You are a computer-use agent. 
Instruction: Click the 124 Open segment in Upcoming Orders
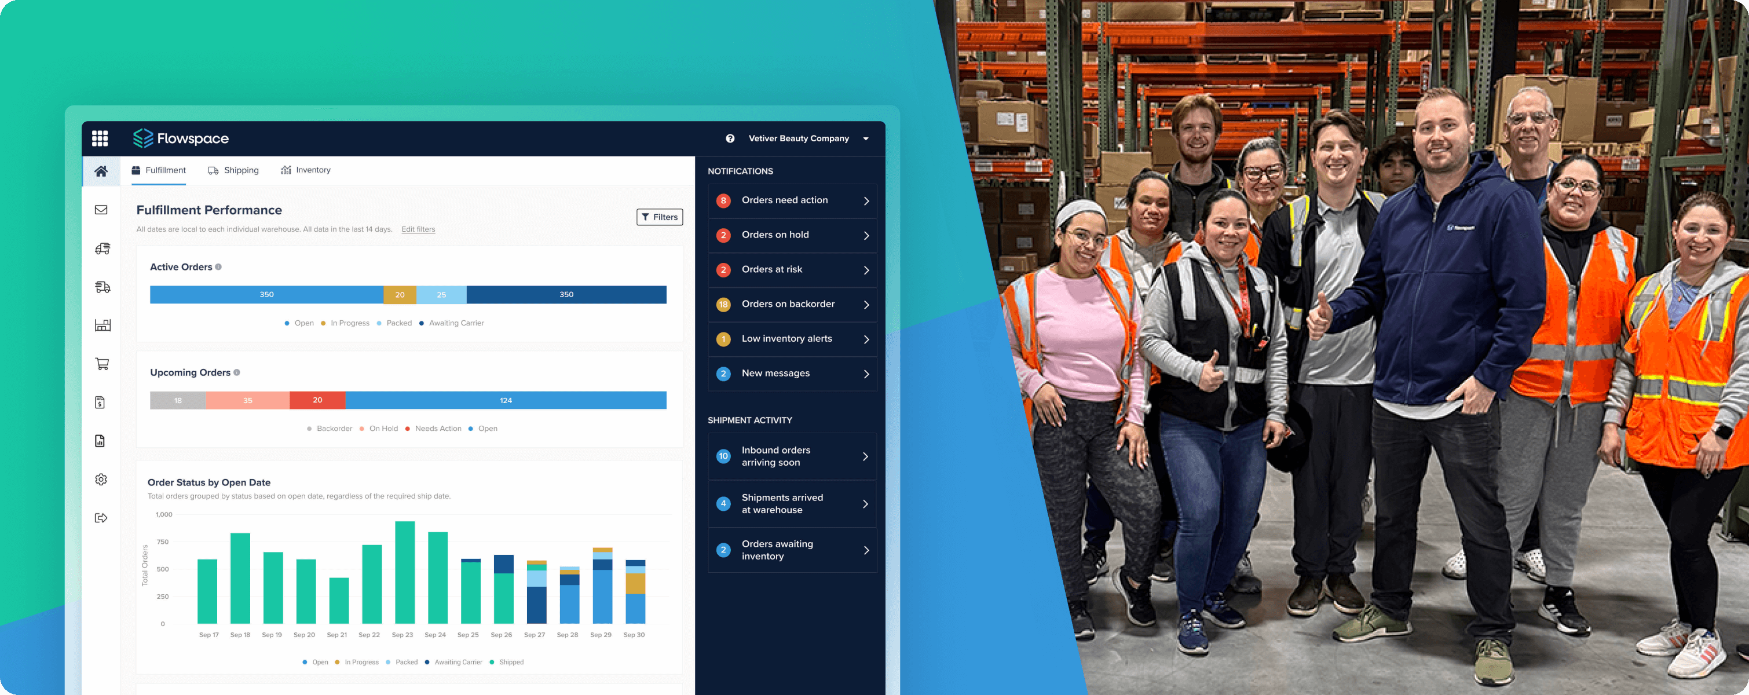tap(506, 400)
